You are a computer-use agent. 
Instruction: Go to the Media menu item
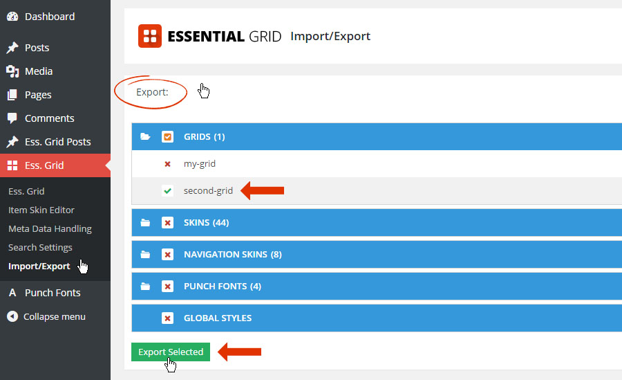[39, 71]
